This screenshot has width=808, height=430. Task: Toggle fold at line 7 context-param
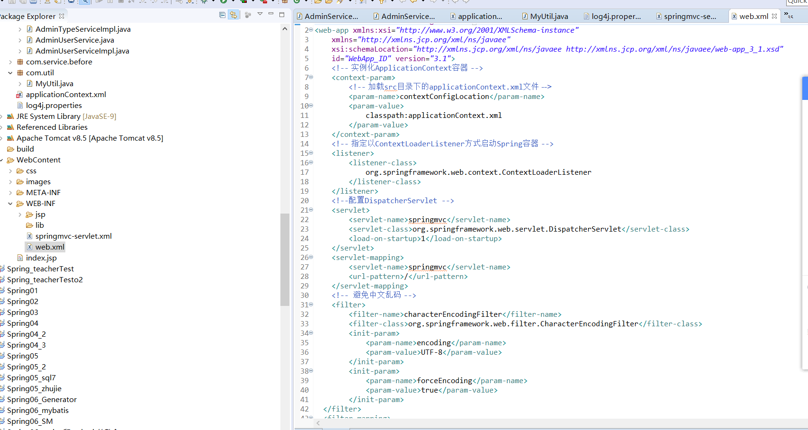311,77
